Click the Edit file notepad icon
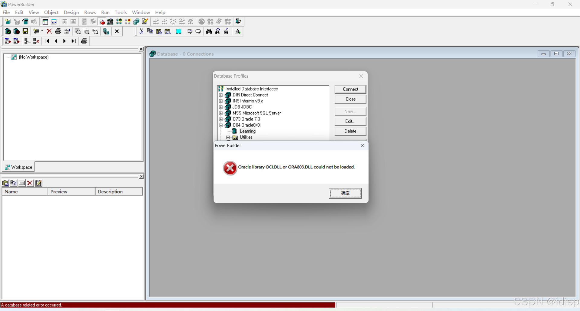Image resolution: width=580 pixels, height=311 pixels. click(145, 21)
